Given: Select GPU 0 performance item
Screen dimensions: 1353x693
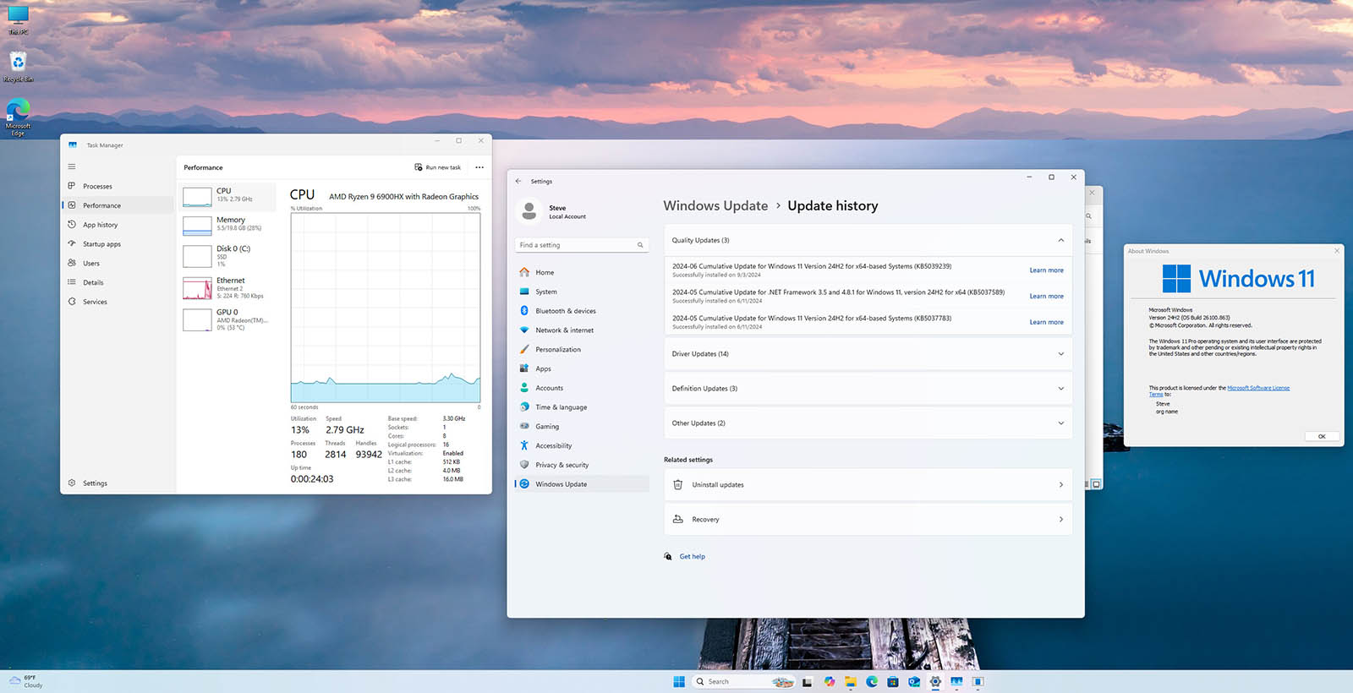Looking at the screenshot, I should (x=228, y=319).
